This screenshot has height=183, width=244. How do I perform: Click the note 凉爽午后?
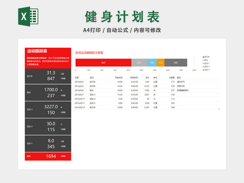pos(181,86)
